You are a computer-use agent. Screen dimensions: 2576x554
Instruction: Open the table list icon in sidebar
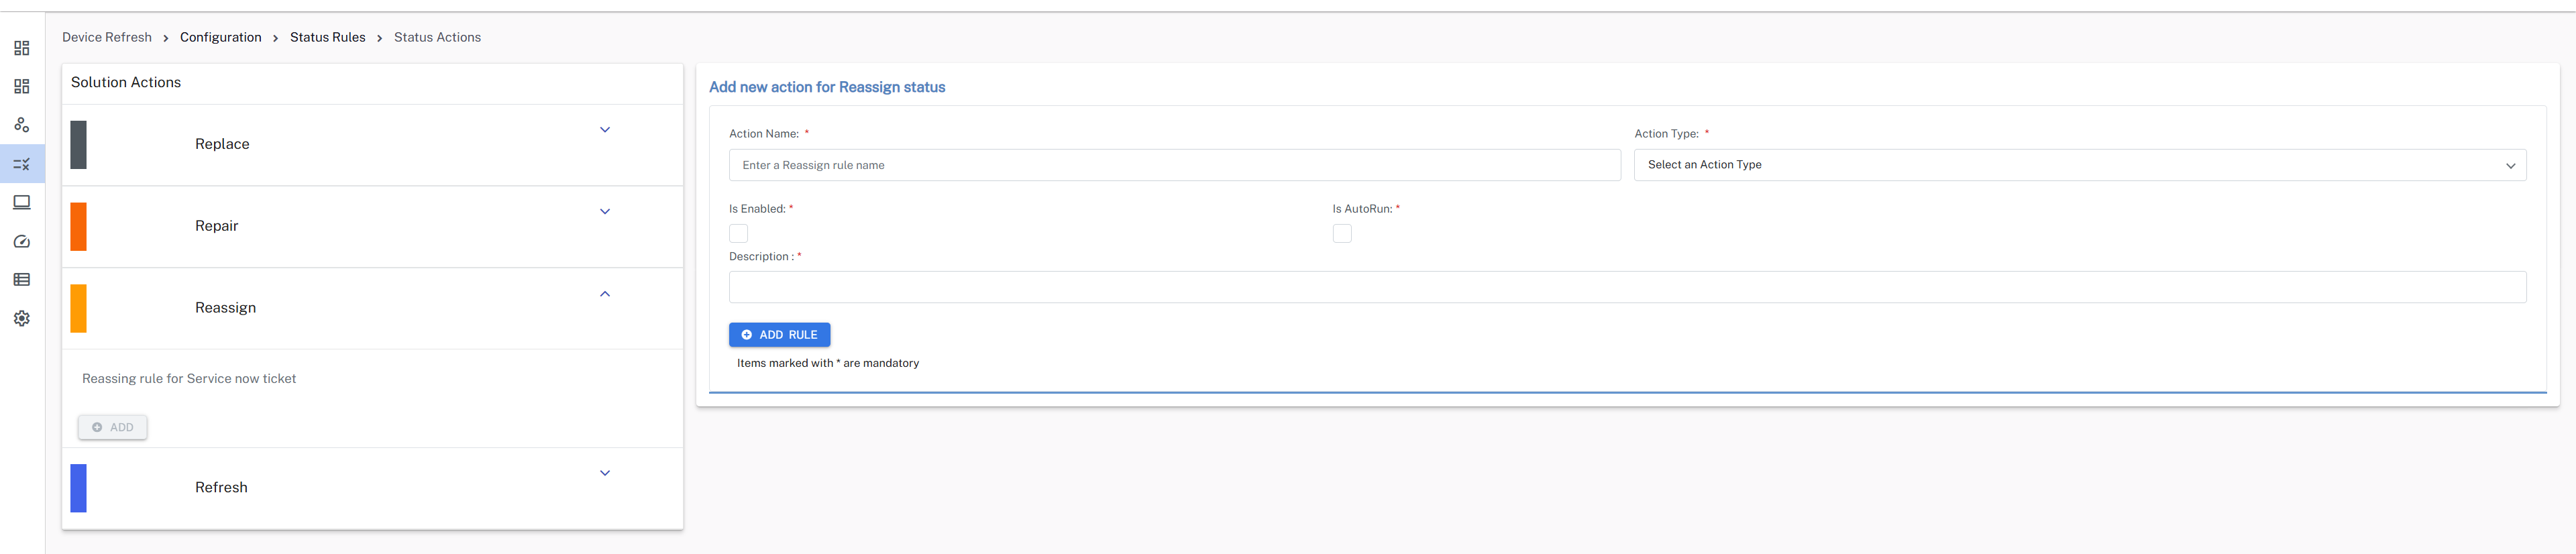tap(22, 280)
